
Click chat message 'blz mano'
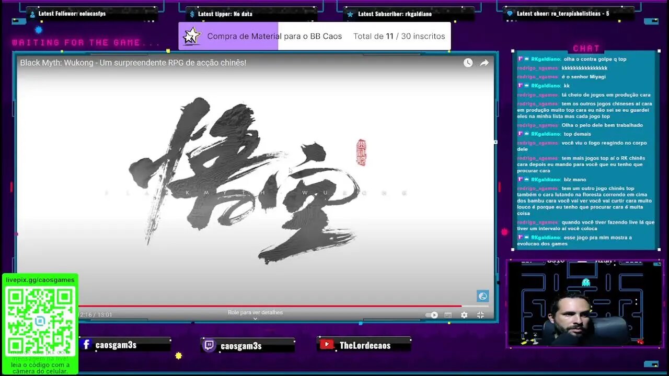(574, 180)
